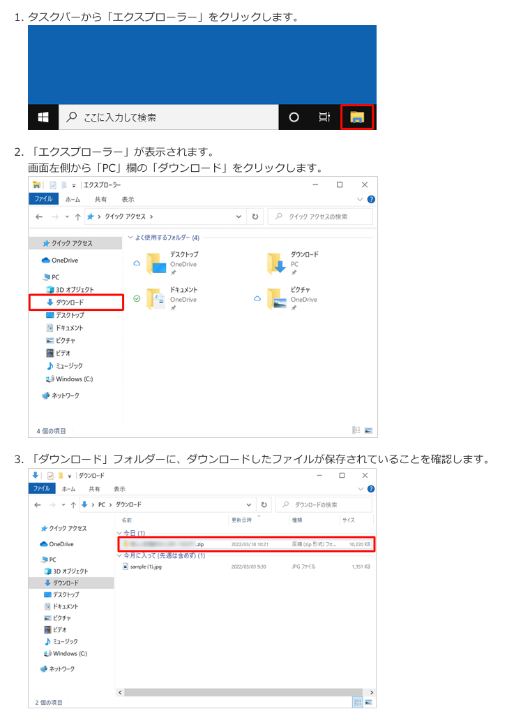Click the taskbar search box ここに入力して検索
This screenshot has width=507, height=716.
pyautogui.click(x=169, y=117)
